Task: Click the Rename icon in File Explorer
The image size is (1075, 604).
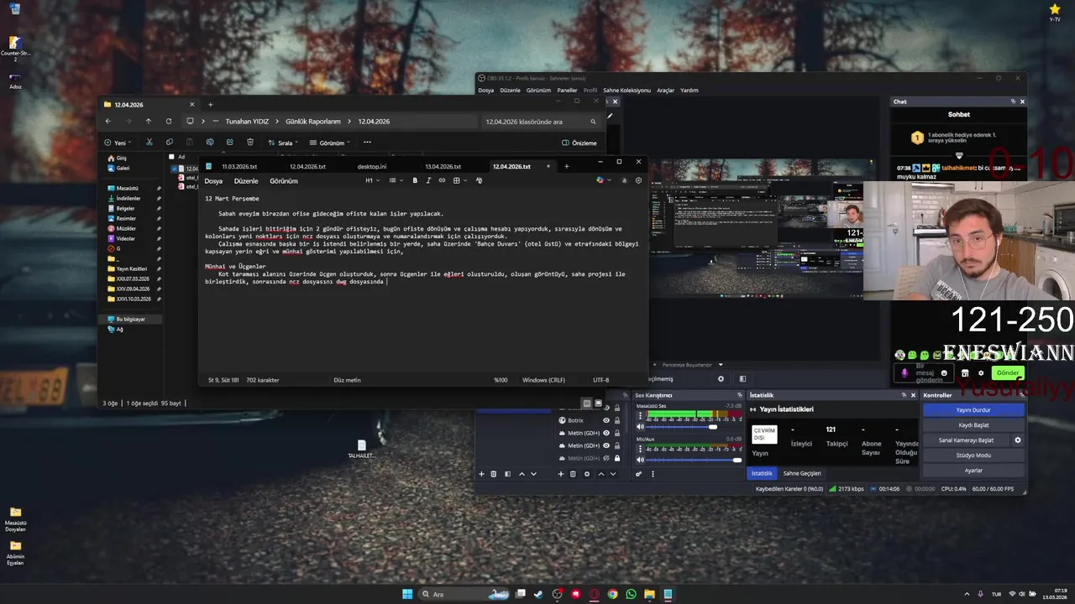Action: pyautogui.click(x=210, y=143)
